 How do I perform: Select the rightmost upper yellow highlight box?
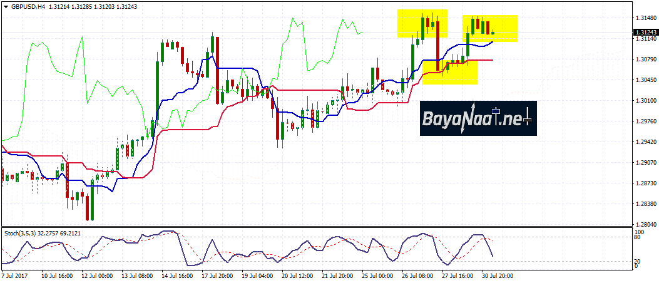tap(490, 28)
